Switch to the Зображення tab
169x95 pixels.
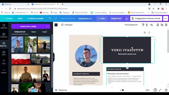(20, 32)
